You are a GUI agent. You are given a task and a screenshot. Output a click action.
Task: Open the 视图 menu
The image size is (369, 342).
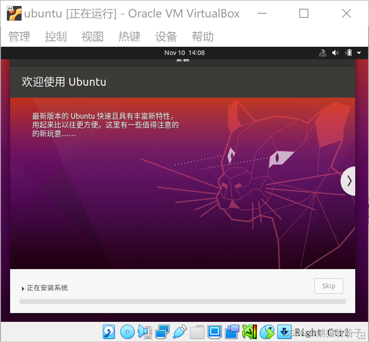coord(93,37)
